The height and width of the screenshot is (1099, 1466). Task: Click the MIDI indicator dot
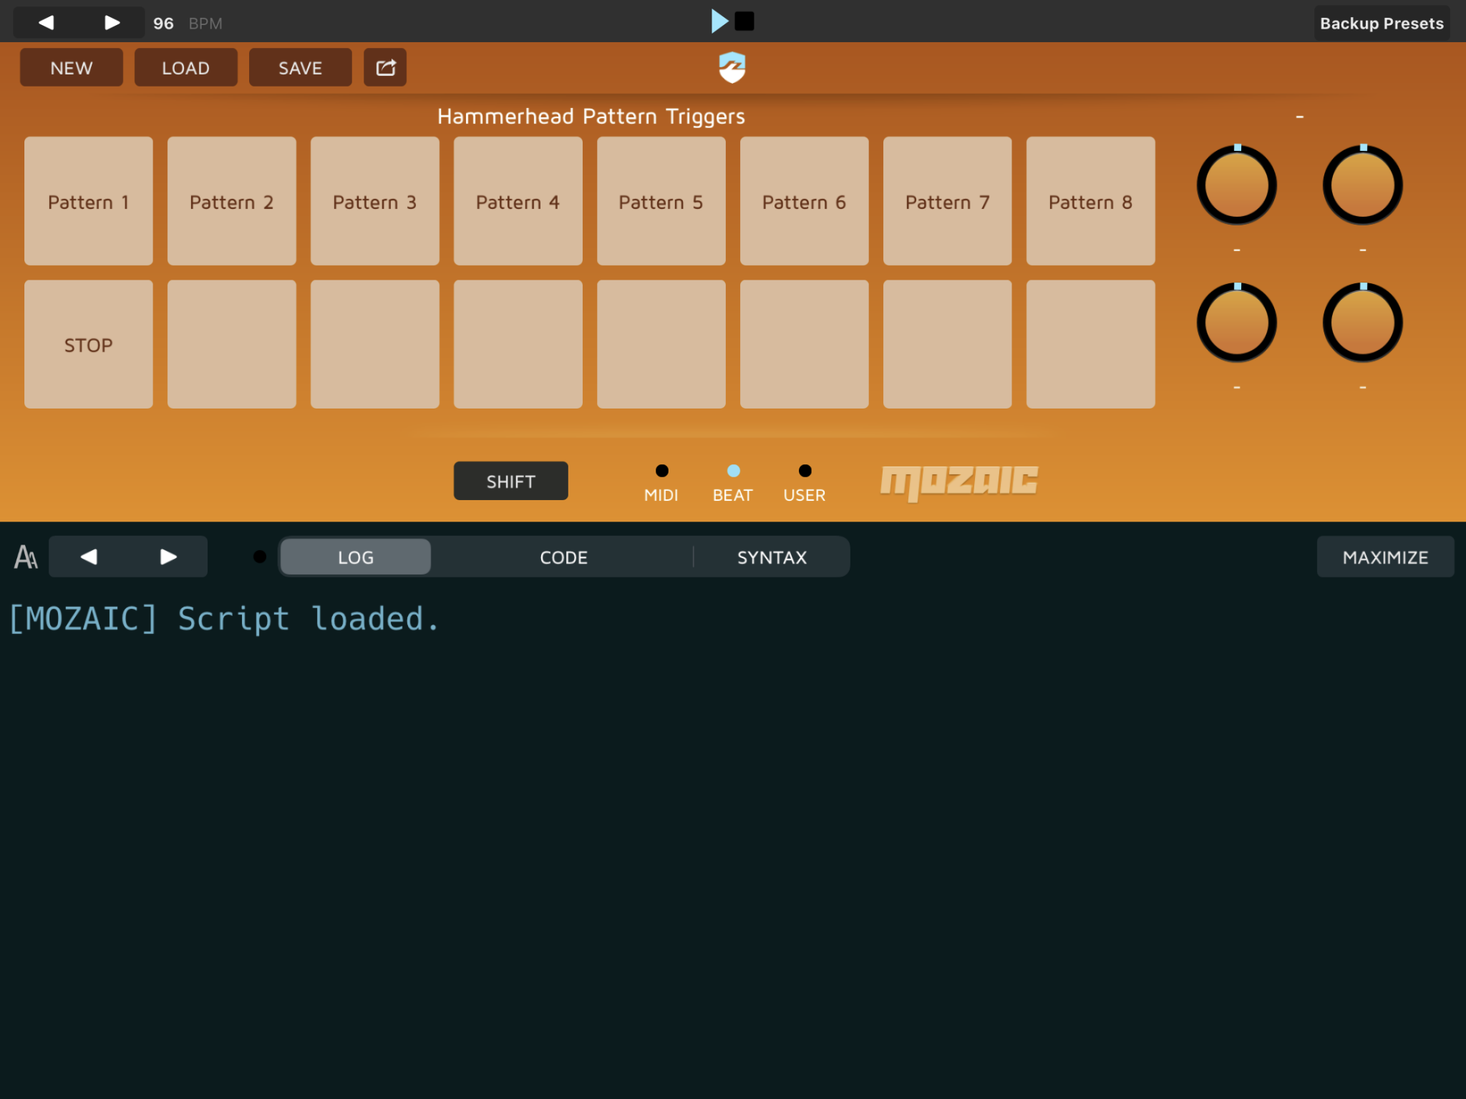662,471
